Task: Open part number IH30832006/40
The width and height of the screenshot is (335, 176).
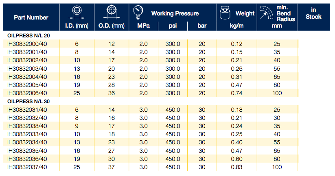Action: click(x=27, y=93)
